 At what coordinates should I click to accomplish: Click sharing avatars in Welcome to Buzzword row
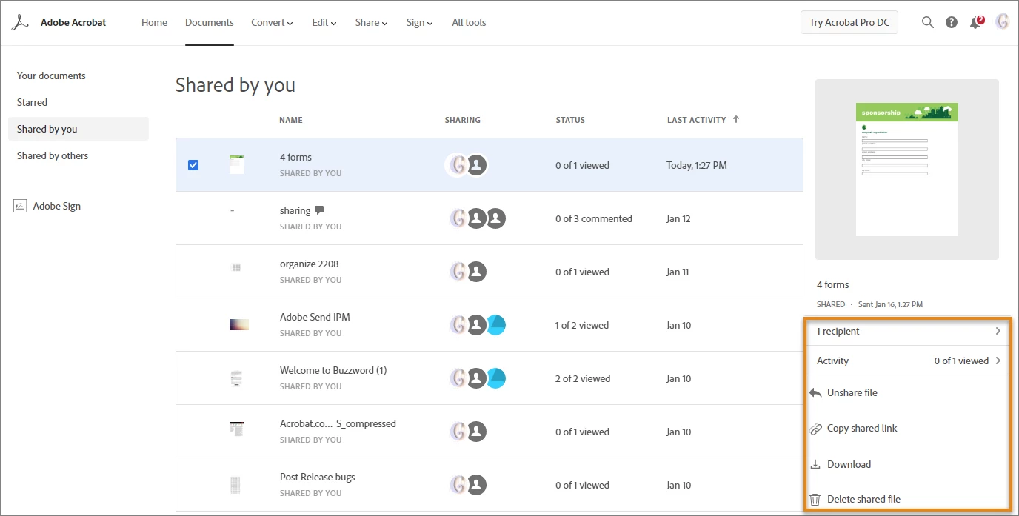coord(478,378)
